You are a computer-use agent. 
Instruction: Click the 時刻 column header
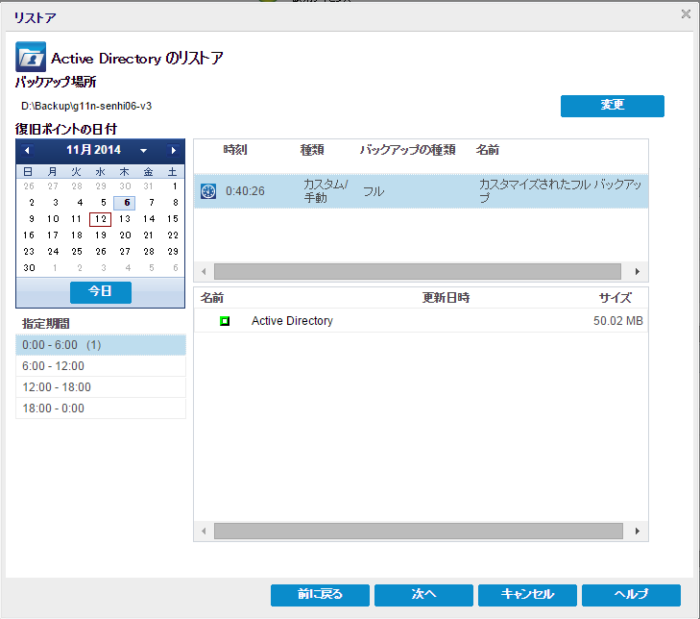tap(235, 150)
